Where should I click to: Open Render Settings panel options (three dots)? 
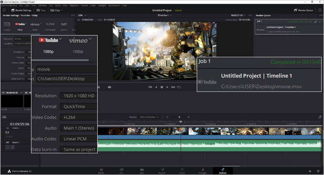[x=73, y=15]
